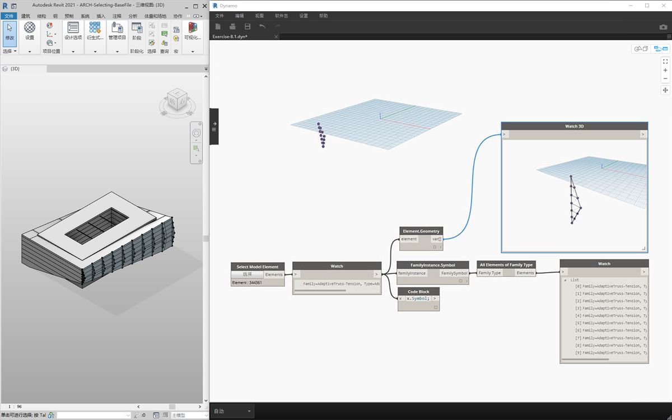Expand the 选择 dropdown under Modify

[10, 51]
